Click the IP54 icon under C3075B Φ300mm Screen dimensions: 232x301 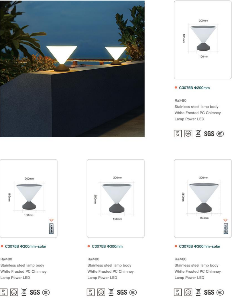point(91,292)
